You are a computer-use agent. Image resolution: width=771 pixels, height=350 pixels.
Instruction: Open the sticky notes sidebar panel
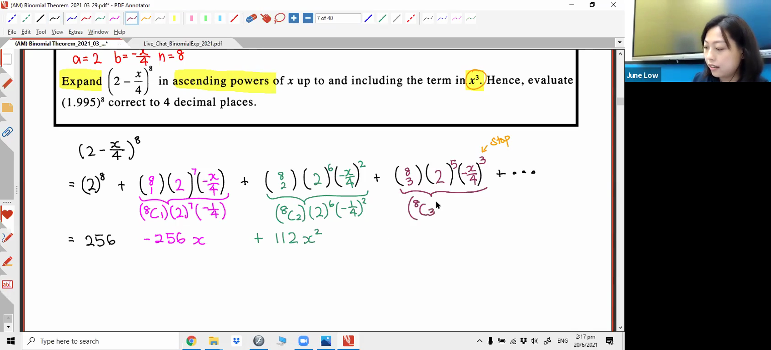coord(7,108)
